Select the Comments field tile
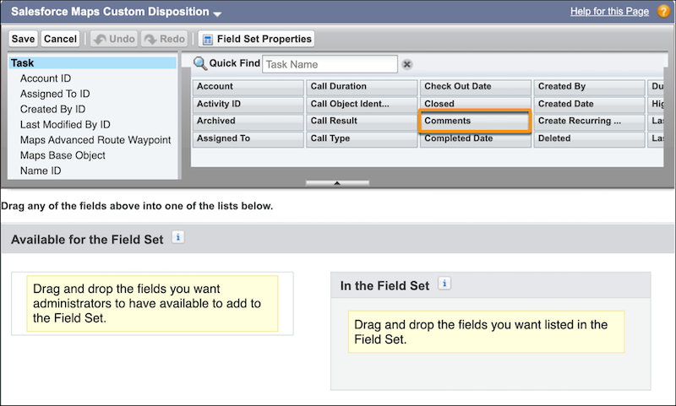The height and width of the screenshot is (406, 676). pyautogui.click(x=474, y=121)
